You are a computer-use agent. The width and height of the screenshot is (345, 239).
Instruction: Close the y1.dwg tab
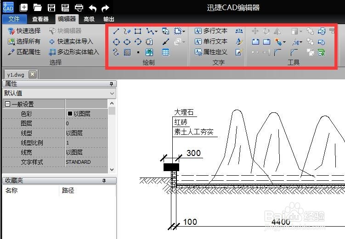32,74
